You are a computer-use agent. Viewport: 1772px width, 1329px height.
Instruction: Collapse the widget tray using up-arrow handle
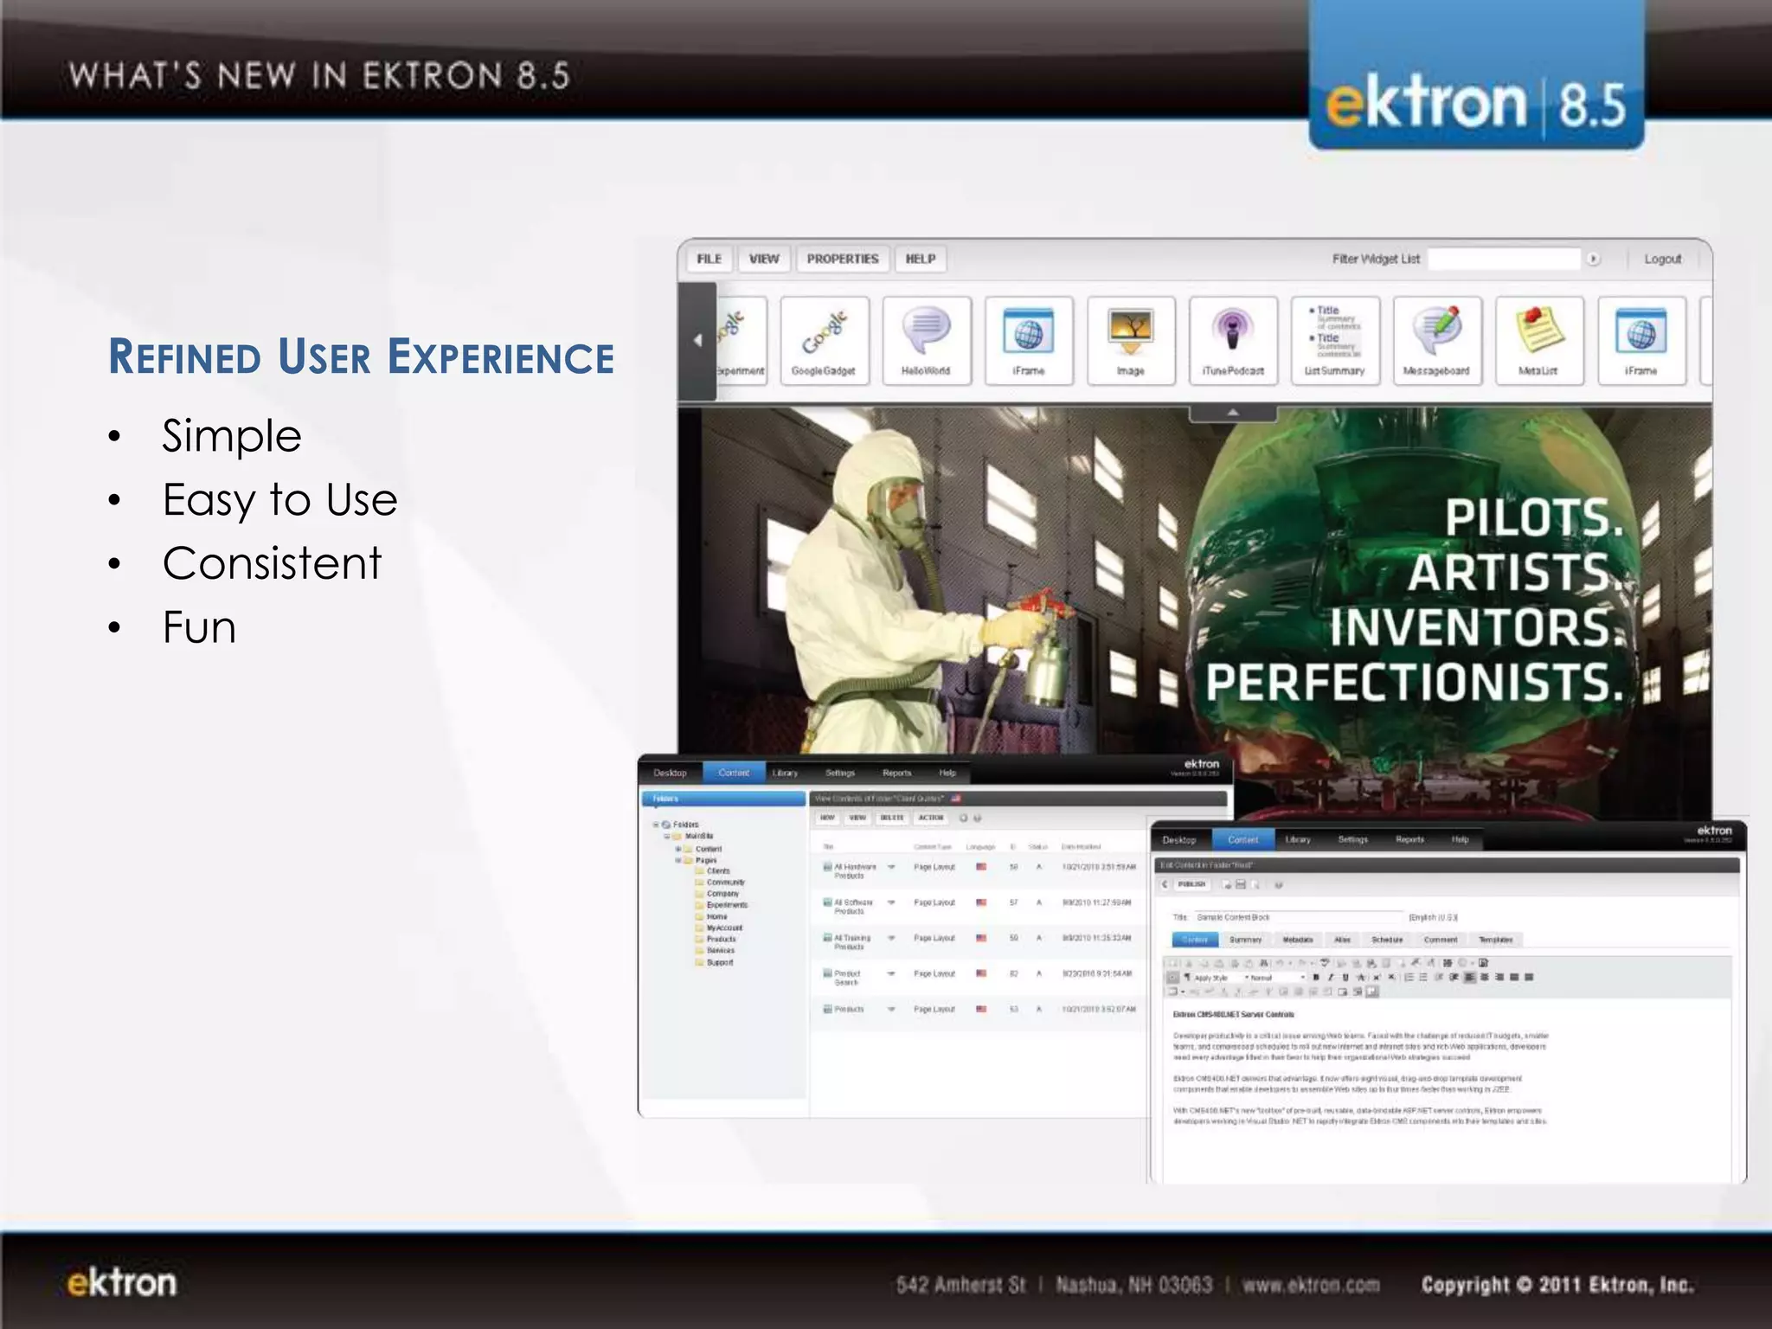1233,413
